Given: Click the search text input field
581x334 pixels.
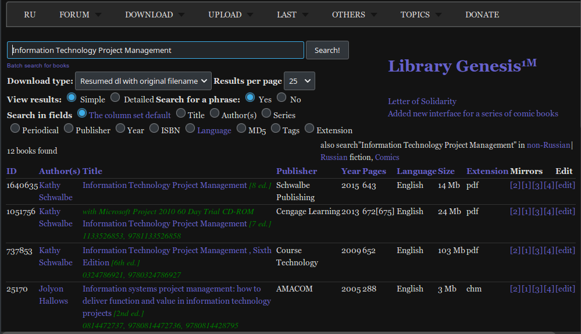Looking at the screenshot, I should (x=155, y=50).
